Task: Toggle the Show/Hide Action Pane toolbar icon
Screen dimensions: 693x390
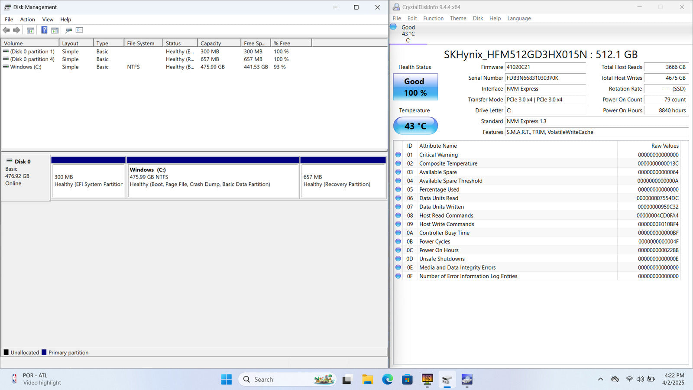Action: 55,30
